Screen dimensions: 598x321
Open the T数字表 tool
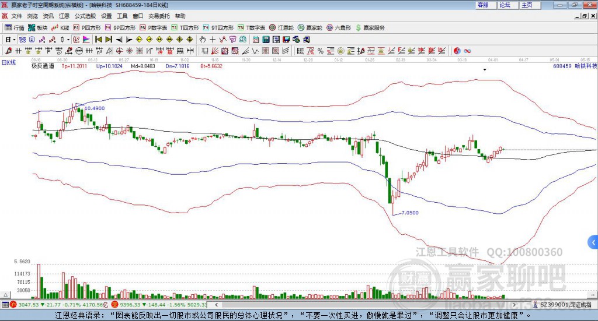tap(251, 28)
